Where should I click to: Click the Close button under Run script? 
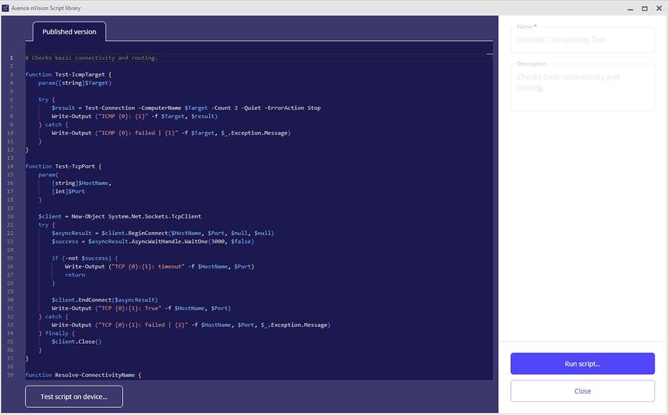583,391
